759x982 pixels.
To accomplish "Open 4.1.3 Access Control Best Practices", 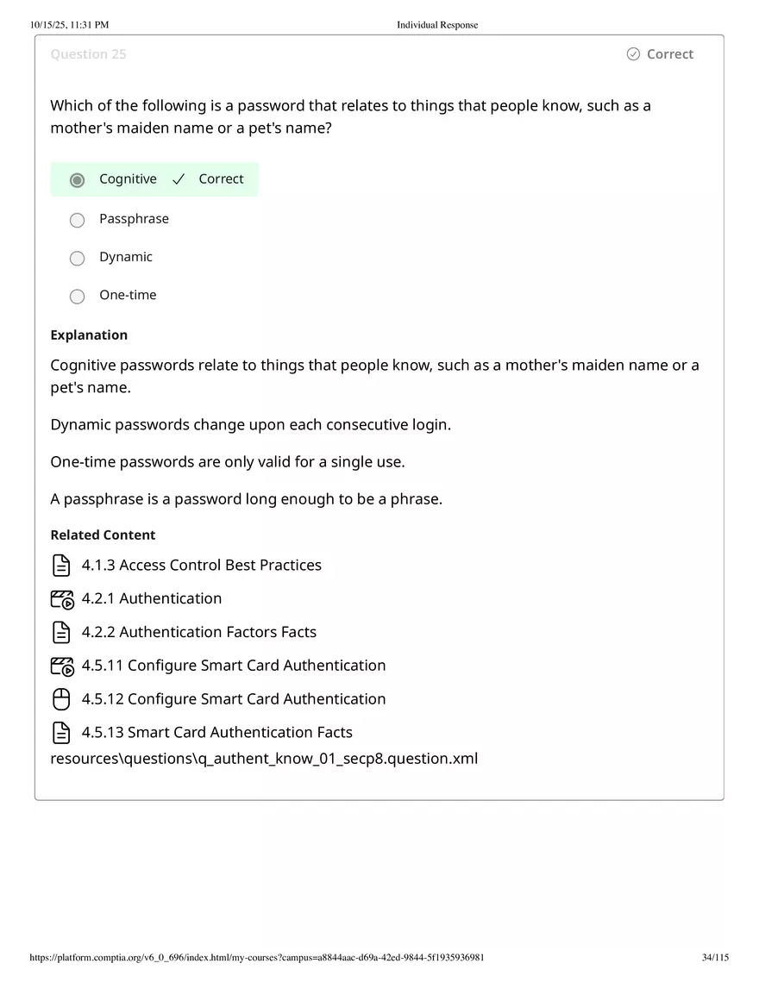I will click(x=202, y=565).
